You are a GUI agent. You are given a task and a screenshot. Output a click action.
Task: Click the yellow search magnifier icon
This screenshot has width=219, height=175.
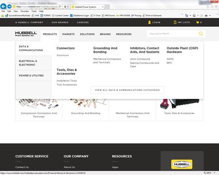(x=201, y=34)
